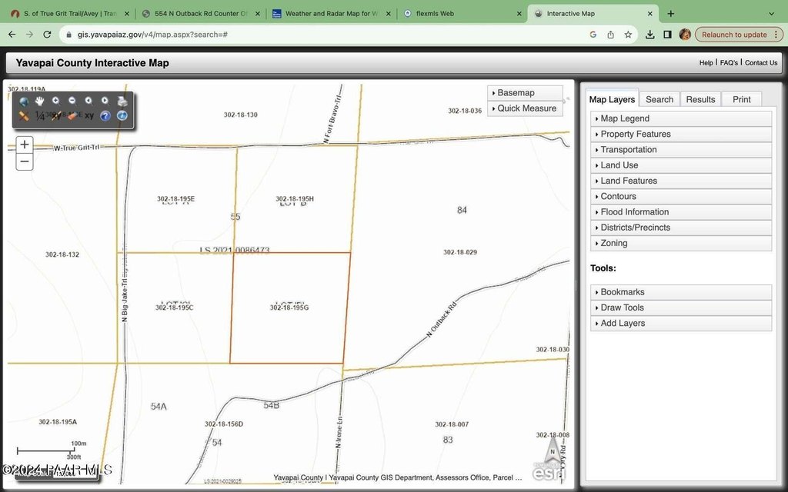Select the ruler measure tool
The width and height of the screenshot is (788, 492).
pos(24,116)
